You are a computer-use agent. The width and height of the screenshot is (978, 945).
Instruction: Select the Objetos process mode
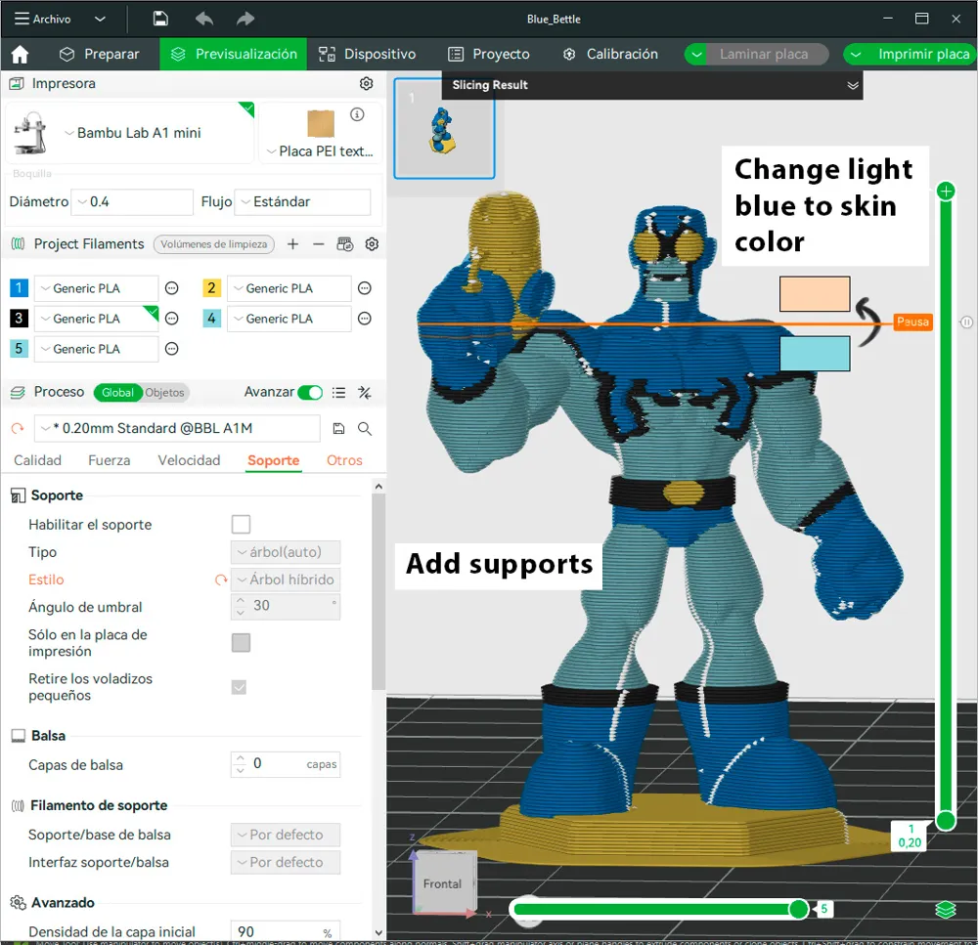coord(164,393)
